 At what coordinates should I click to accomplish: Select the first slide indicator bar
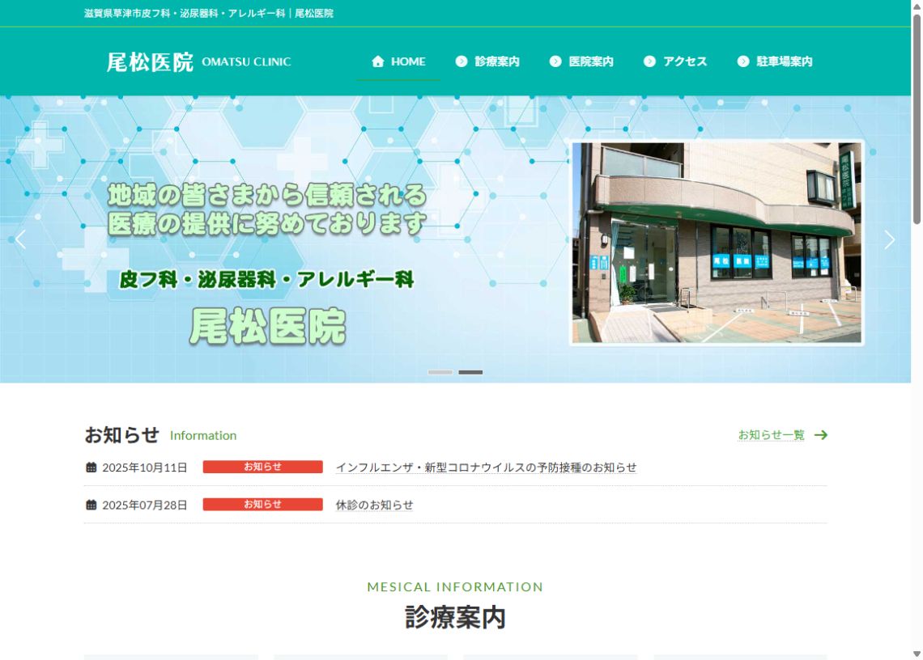coord(440,372)
